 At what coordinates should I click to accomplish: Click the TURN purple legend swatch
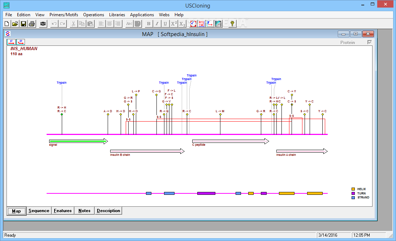[x=353, y=193]
